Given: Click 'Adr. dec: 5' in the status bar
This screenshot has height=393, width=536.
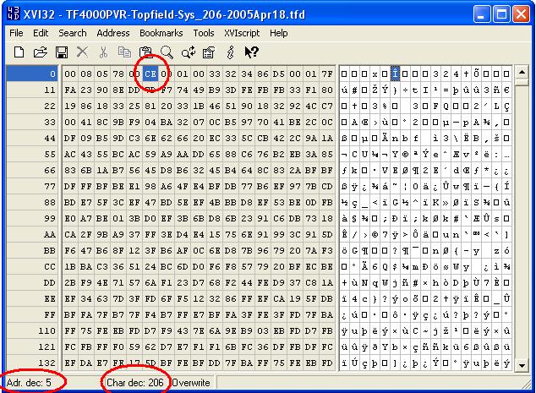Looking at the screenshot, I should [x=29, y=382].
